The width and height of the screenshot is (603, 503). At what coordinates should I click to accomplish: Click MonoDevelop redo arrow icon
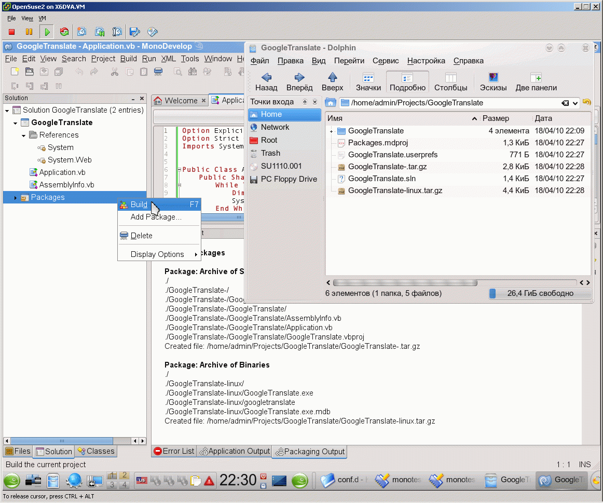(x=94, y=72)
